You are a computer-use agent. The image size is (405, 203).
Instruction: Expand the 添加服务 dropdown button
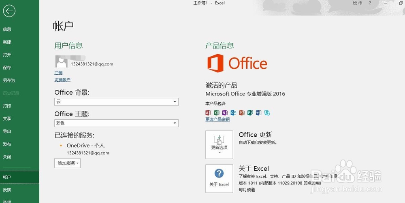[x=67, y=163]
